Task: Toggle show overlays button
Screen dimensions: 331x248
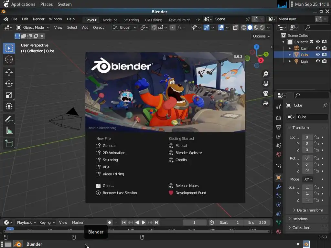Action: click(221, 27)
